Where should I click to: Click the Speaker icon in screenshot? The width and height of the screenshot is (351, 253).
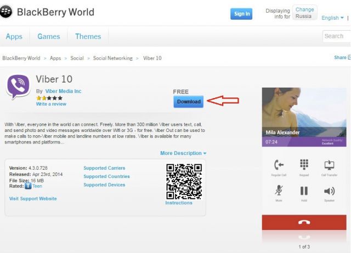click(329, 191)
